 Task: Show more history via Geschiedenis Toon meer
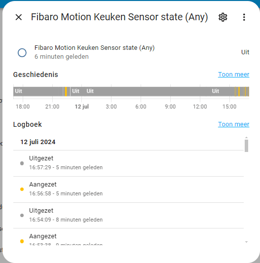pos(233,75)
